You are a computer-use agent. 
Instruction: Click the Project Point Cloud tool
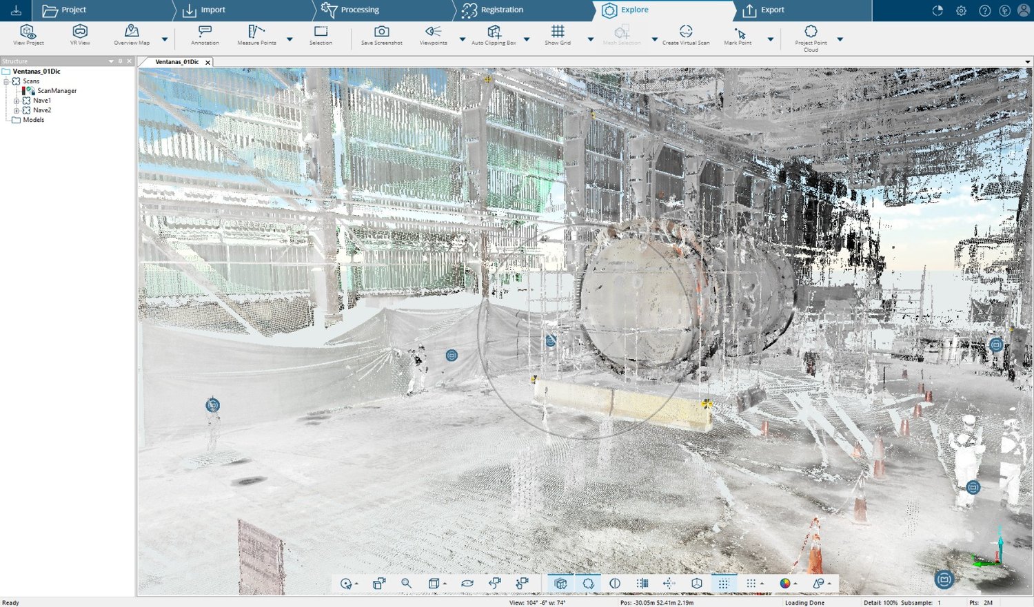pyautogui.click(x=811, y=38)
